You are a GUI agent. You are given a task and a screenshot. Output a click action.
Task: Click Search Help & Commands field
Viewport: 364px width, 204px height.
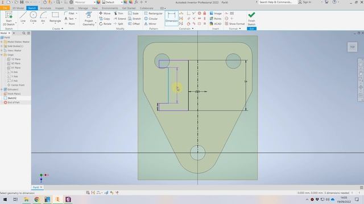[x=278, y=2]
